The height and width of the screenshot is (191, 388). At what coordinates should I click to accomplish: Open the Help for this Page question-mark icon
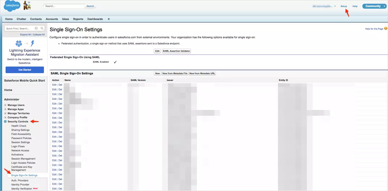coord(386,28)
